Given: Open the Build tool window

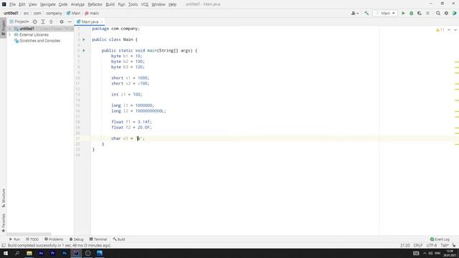Looking at the screenshot, I should coord(119,239).
